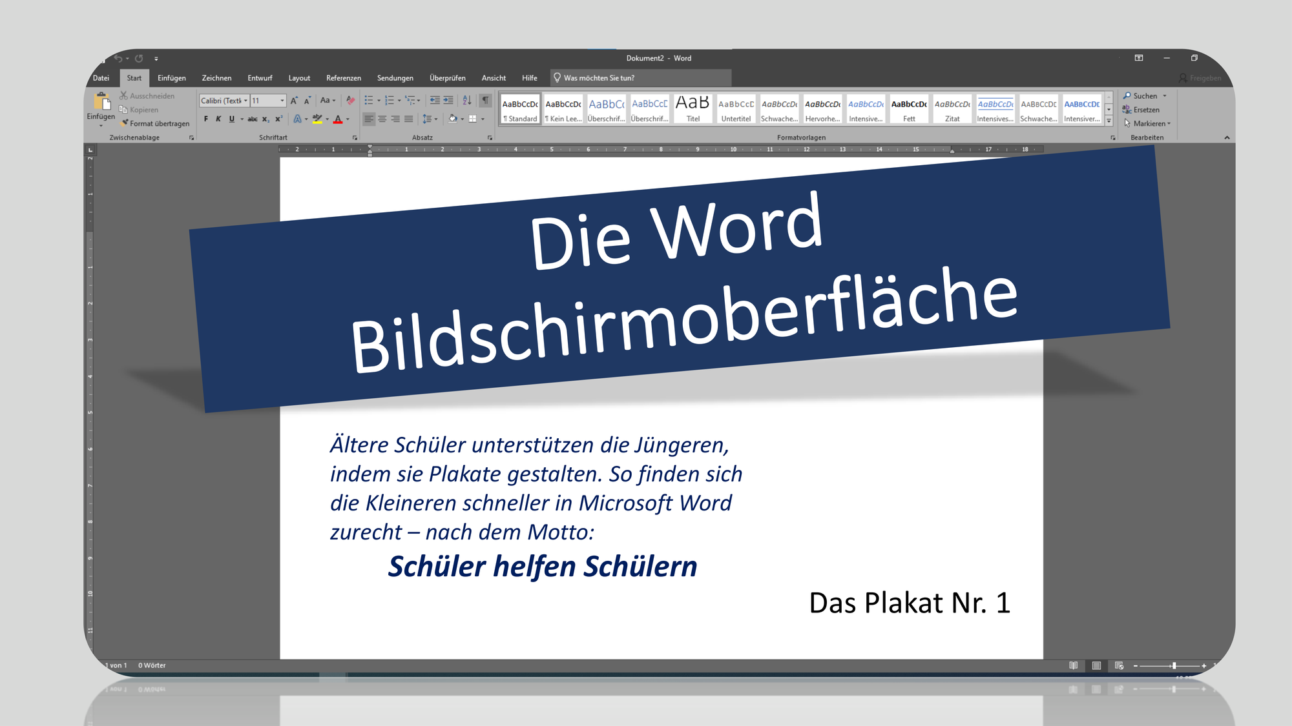Switch to Web Layout view icon

[x=1120, y=665]
